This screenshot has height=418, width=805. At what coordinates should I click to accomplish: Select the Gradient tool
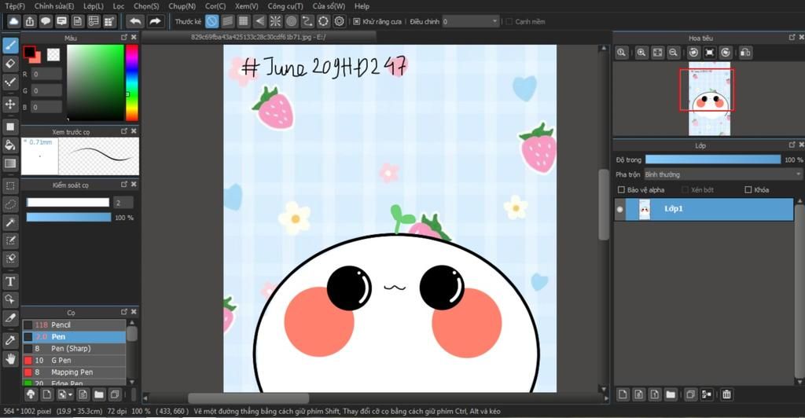(10, 163)
